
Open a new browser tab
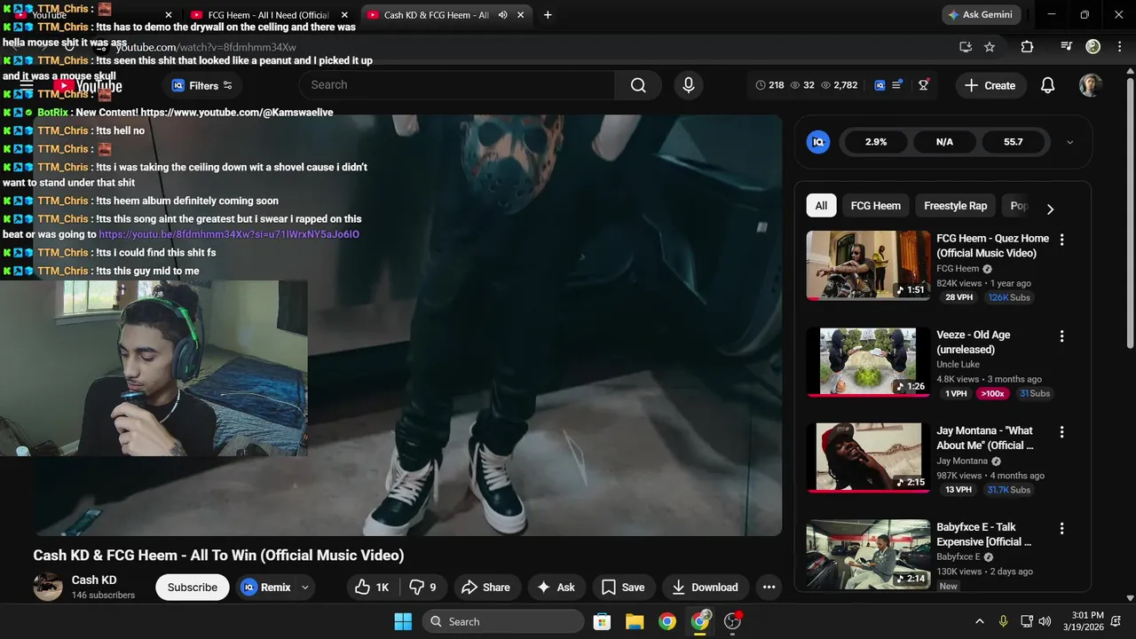548,15
